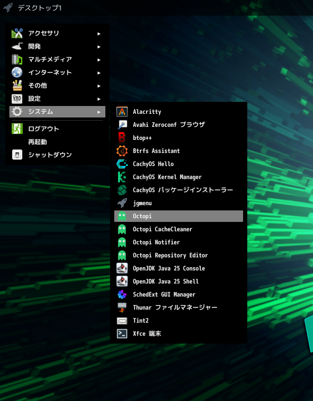Click the インターネット globe icon
Image resolution: width=313 pixels, height=401 pixels.
17,73
